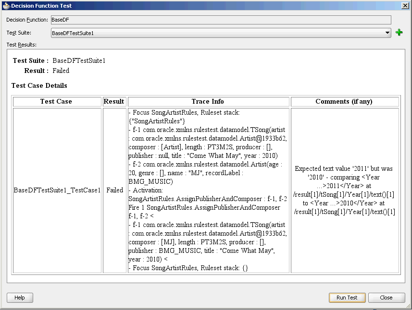Close the Decision Function Test dialog via X
Screen dimensions: 412x310
pos(405,5)
